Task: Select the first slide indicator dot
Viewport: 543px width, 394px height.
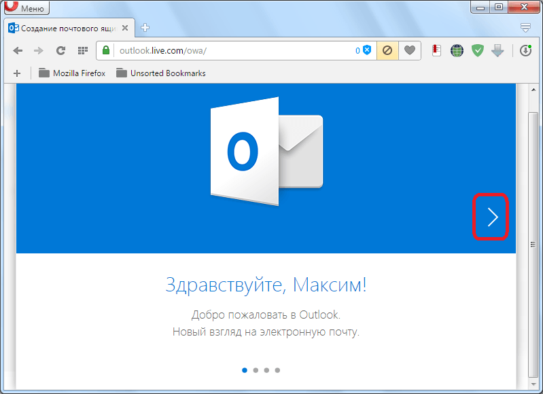Action: click(x=245, y=370)
